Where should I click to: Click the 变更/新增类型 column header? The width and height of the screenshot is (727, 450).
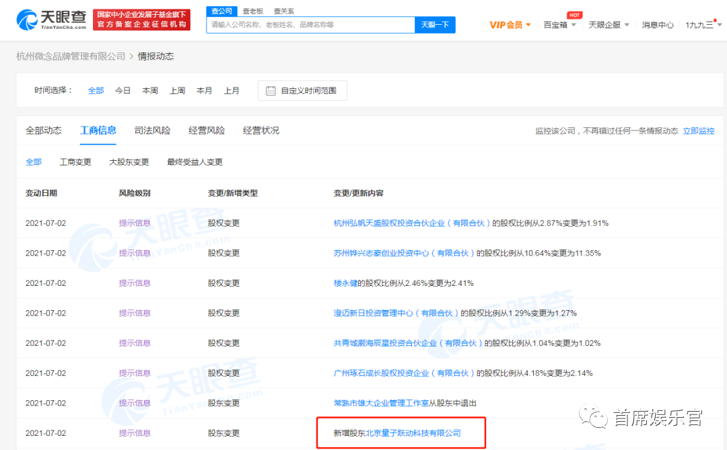point(233,193)
